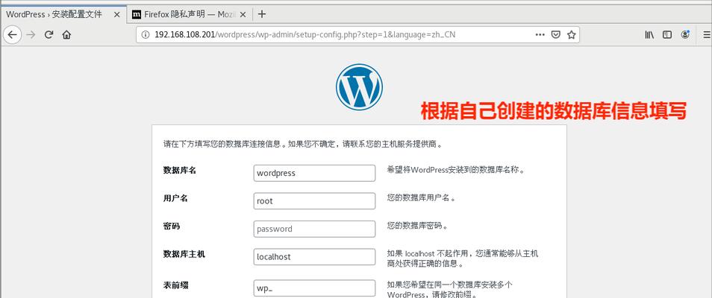Click the 数据库名 field containing wordpress
Screen dimensions: 712x298
[314, 173]
